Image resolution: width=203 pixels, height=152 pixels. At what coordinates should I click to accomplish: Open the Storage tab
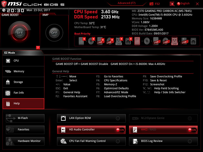click(23, 82)
